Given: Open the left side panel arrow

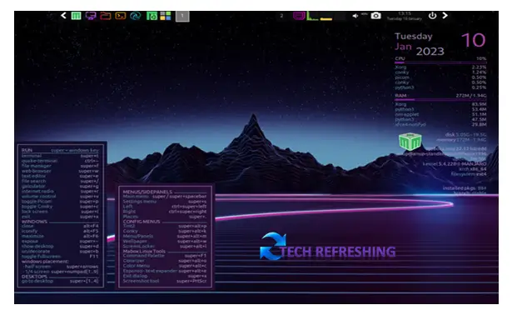Looking at the screenshot, I should click(63, 16).
